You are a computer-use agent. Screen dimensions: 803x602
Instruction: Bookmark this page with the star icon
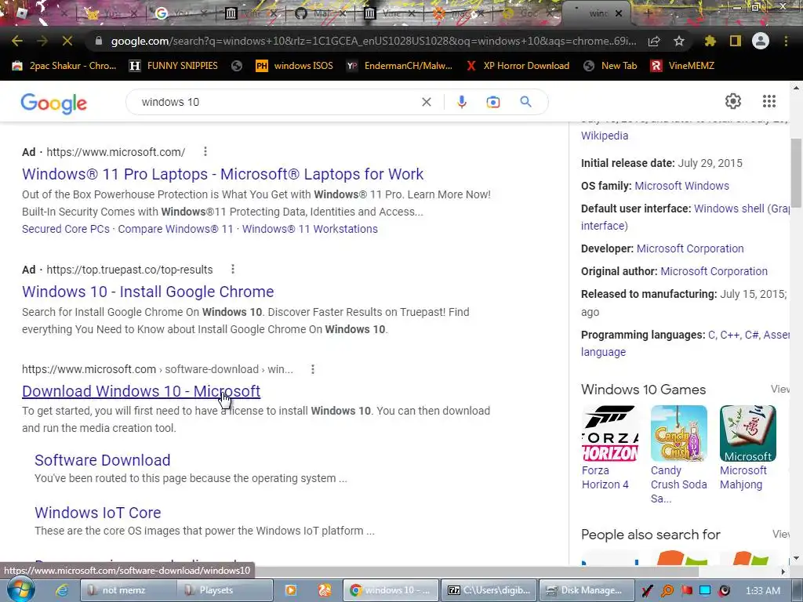(x=679, y=41)
